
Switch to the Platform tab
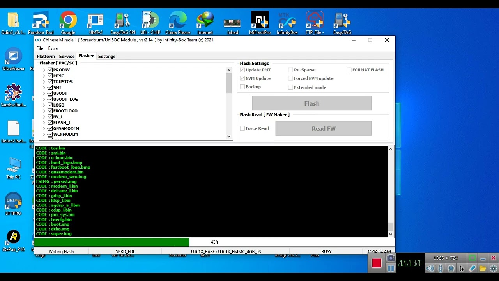[46, 56]
